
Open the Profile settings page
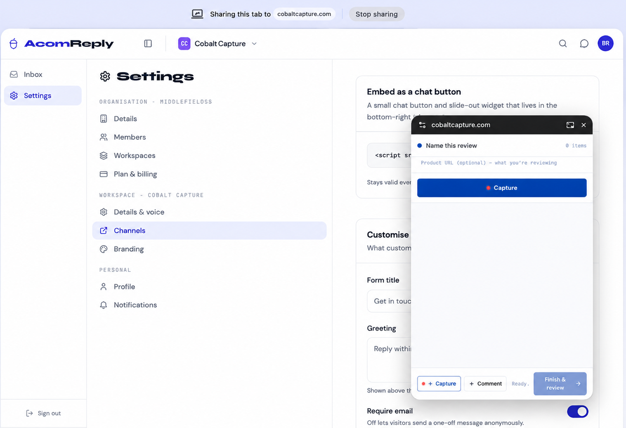tap(209, 286)
